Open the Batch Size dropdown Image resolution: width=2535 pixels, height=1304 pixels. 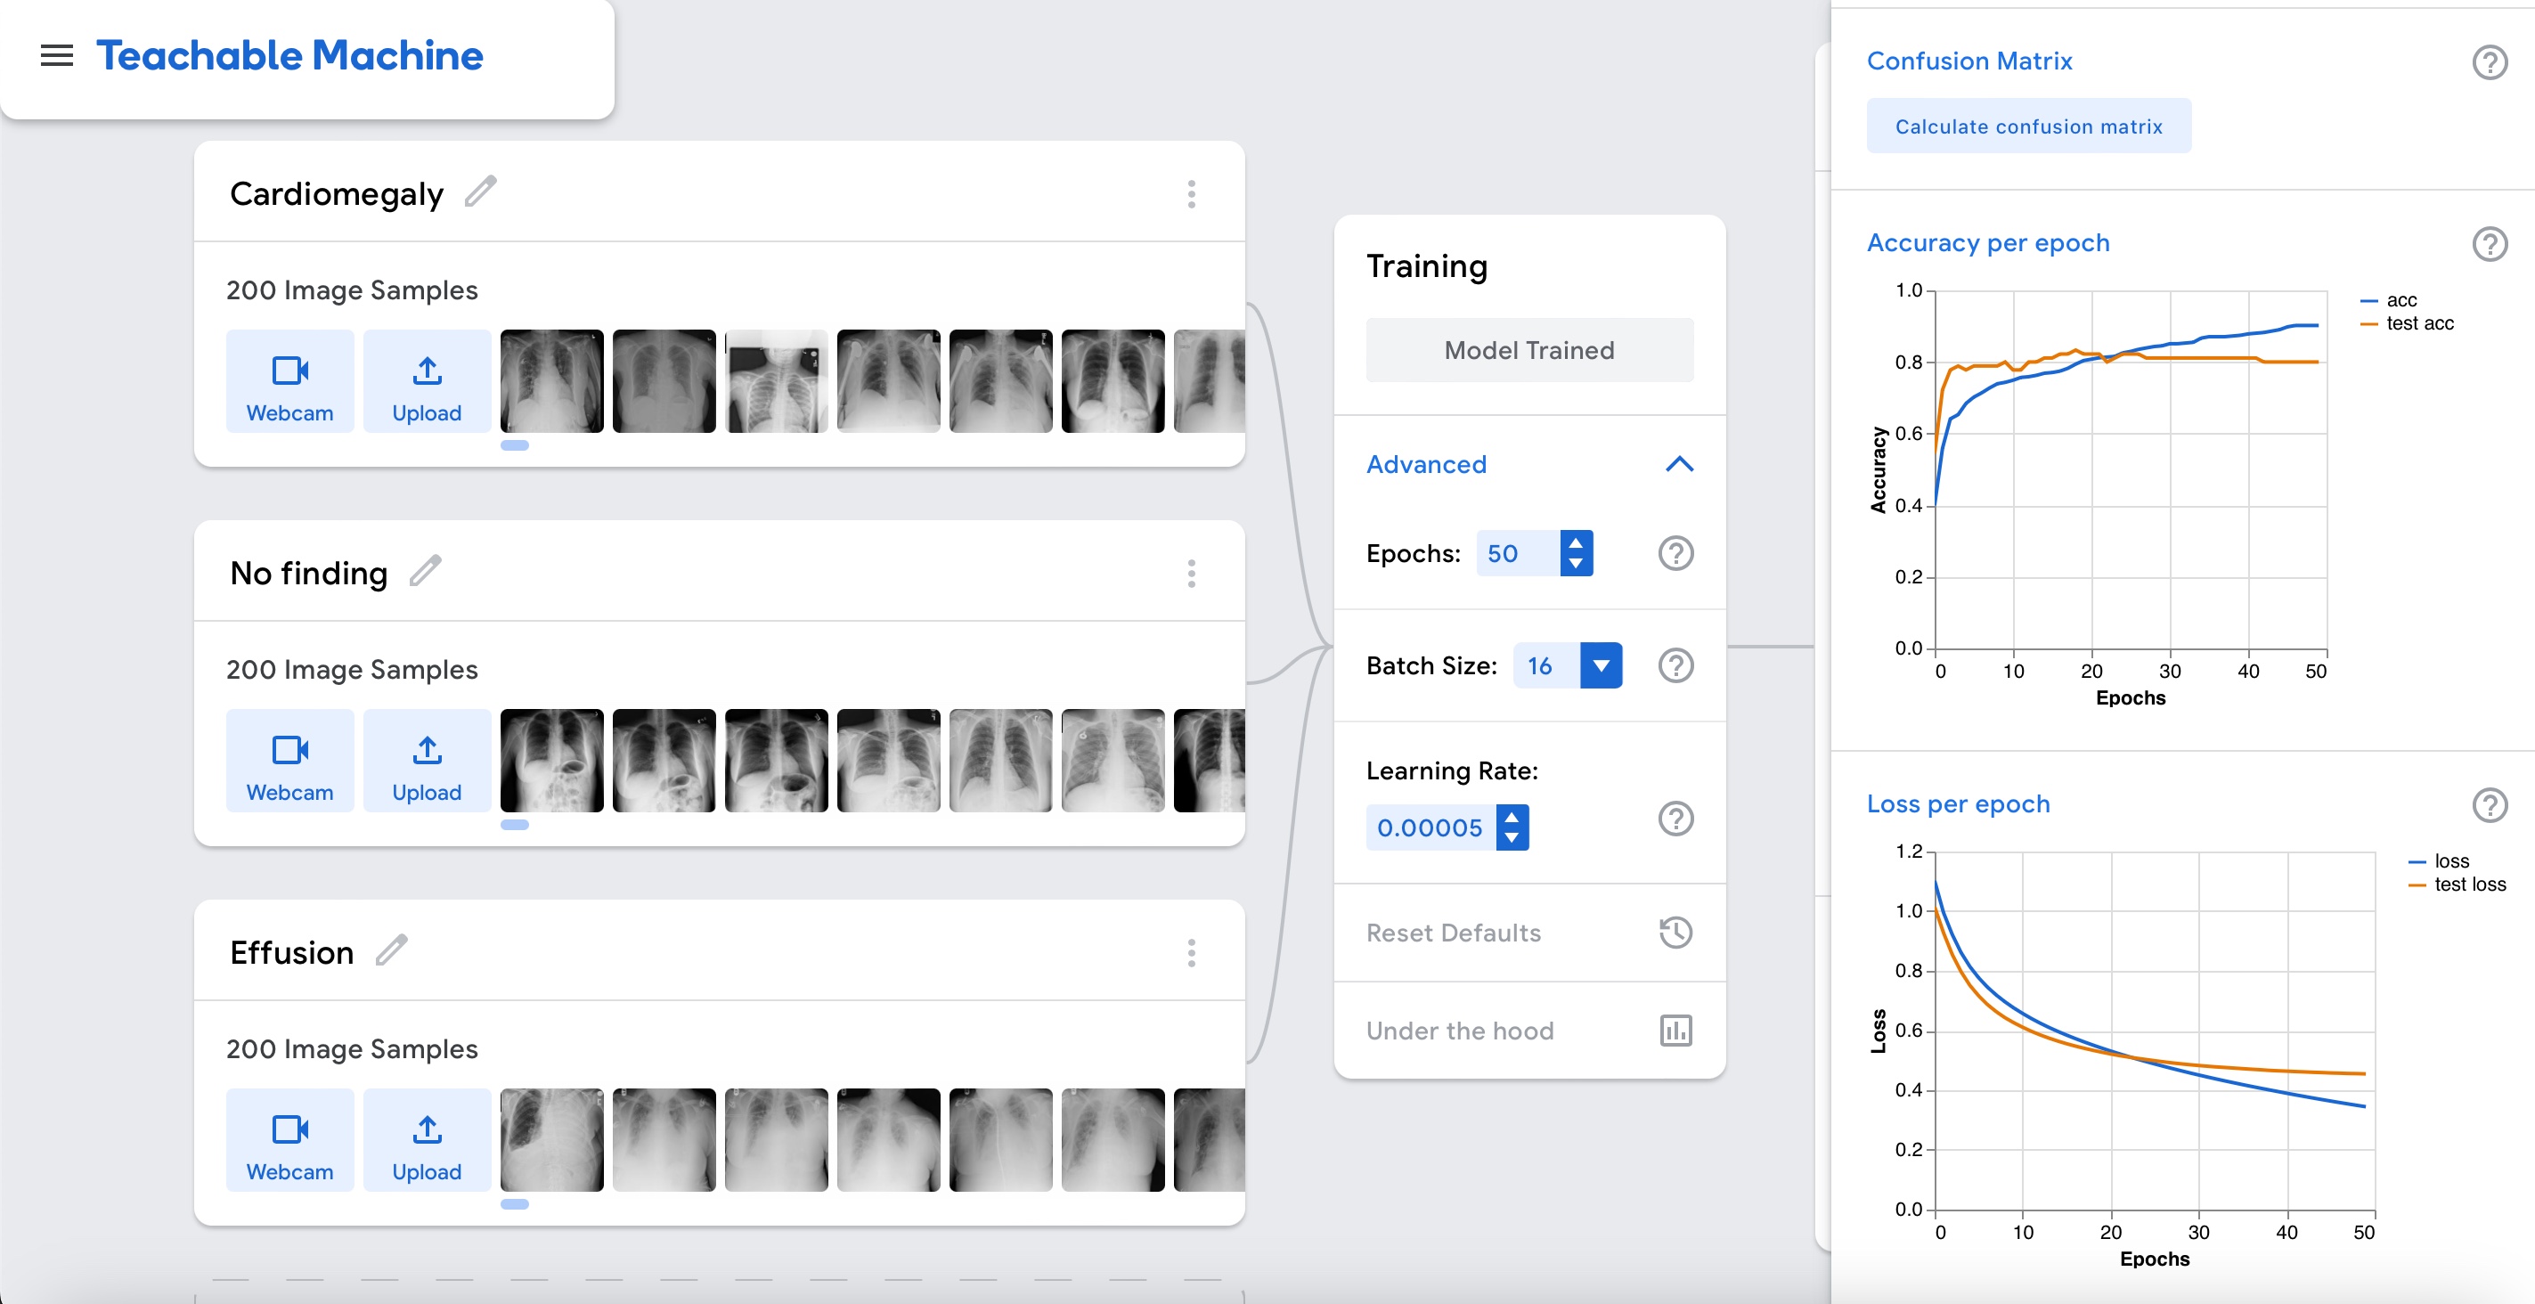pos(1600,666)
